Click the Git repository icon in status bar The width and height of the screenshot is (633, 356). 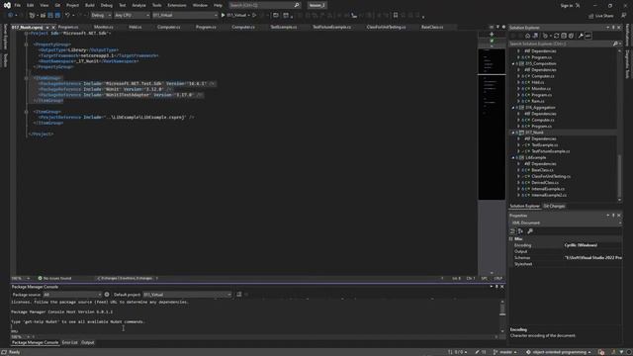coord(528,352)
